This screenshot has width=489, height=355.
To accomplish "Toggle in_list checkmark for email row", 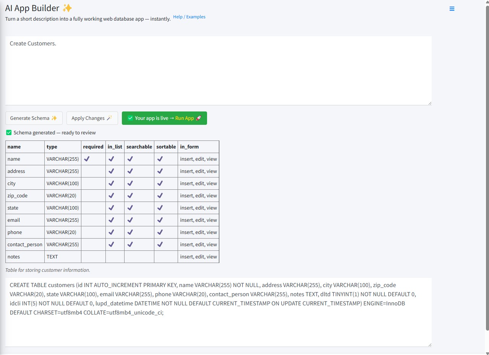I will pos(111,220).
